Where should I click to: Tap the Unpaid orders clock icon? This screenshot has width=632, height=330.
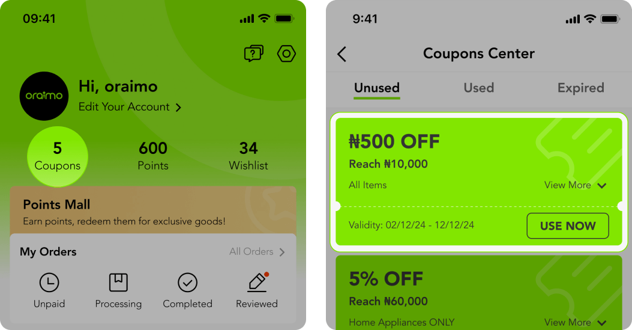click(x=49, y=283)
